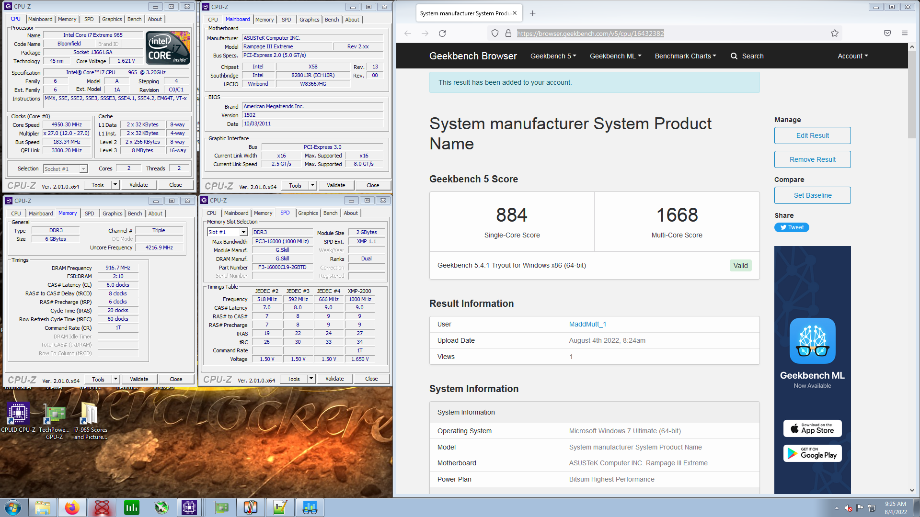The width and height of the screenshot is (920, 517).
Task: Open the notepad-with-pencil app in taskbar
Action: coord(280,507)
